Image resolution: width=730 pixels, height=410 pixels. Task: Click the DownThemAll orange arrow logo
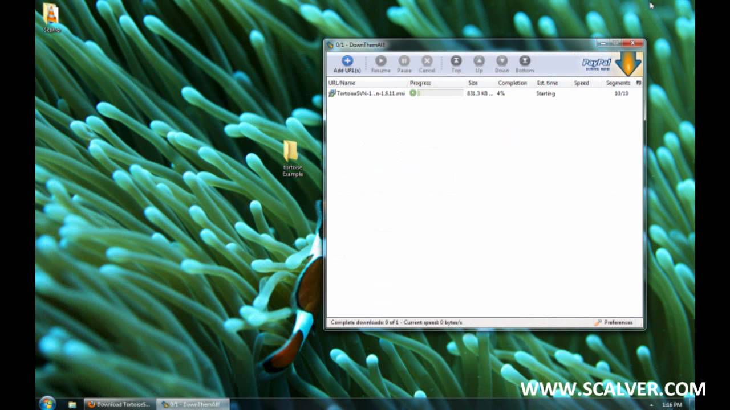pos(628,64)
